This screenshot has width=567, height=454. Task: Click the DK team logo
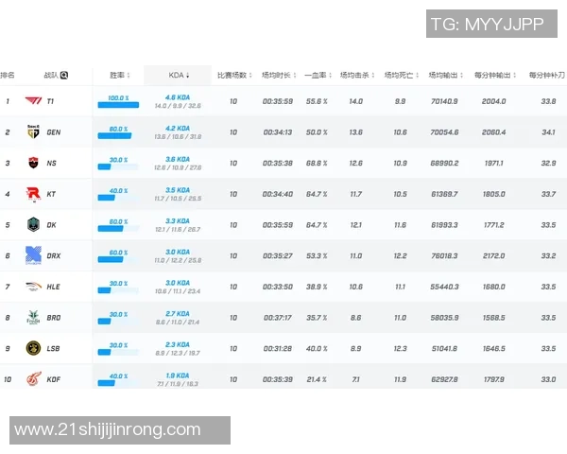[x=32, y=225]
